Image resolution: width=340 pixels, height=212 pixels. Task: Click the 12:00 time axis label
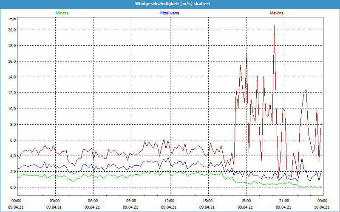click(x=169, y=201)
